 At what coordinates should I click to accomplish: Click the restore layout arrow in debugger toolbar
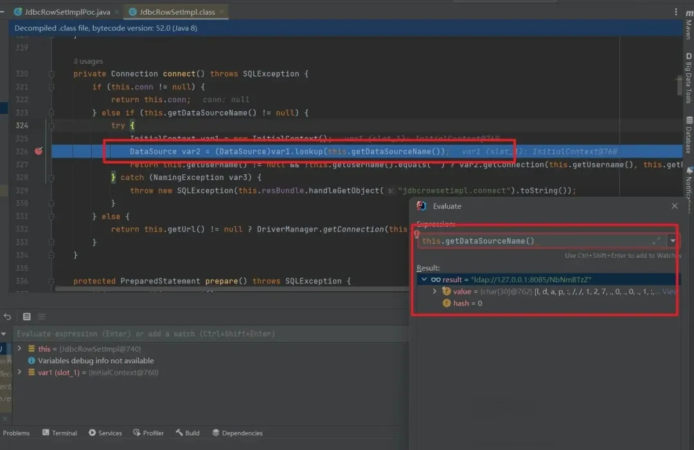(7, 317)
